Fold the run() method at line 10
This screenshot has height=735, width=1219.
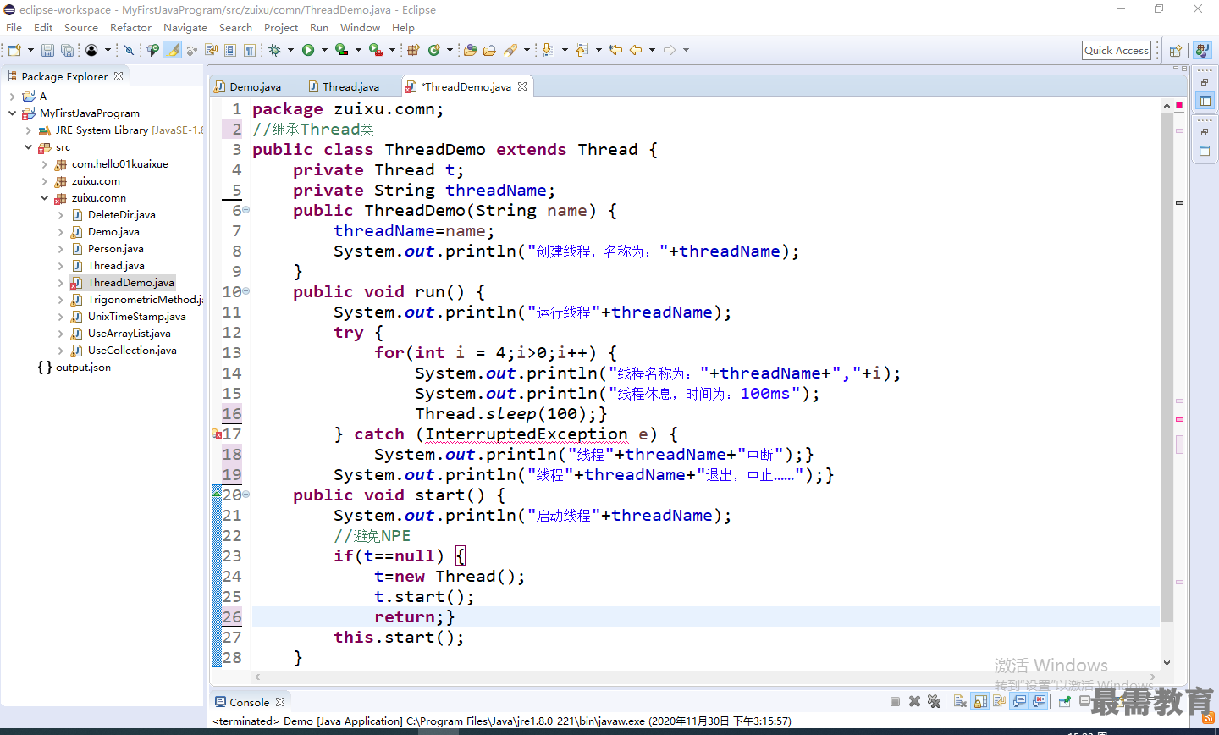pyautogui.click(x=246, y=291)
